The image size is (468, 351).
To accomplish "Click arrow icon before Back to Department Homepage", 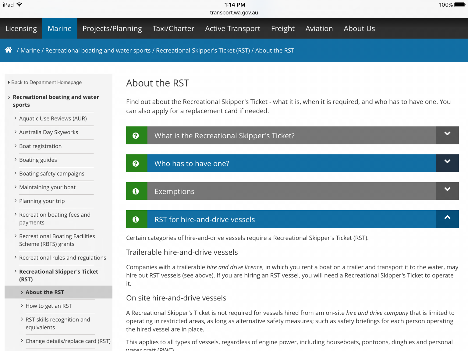I will (x=9, y=82).
